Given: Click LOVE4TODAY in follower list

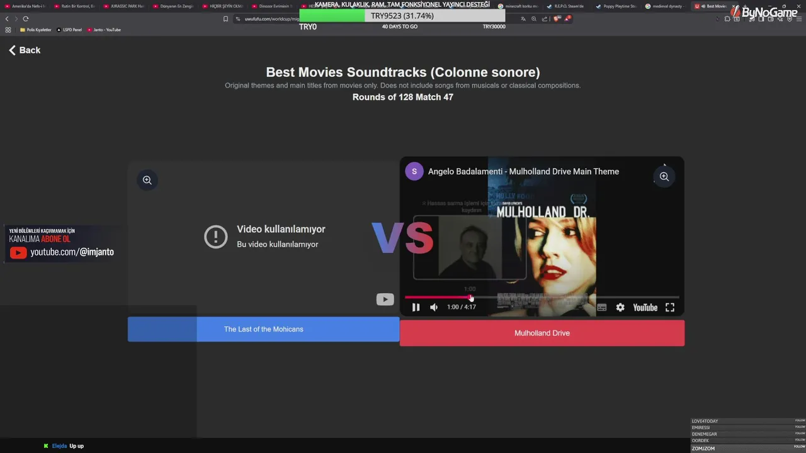Looking at the screenshot, I should [x=705, y=421].
